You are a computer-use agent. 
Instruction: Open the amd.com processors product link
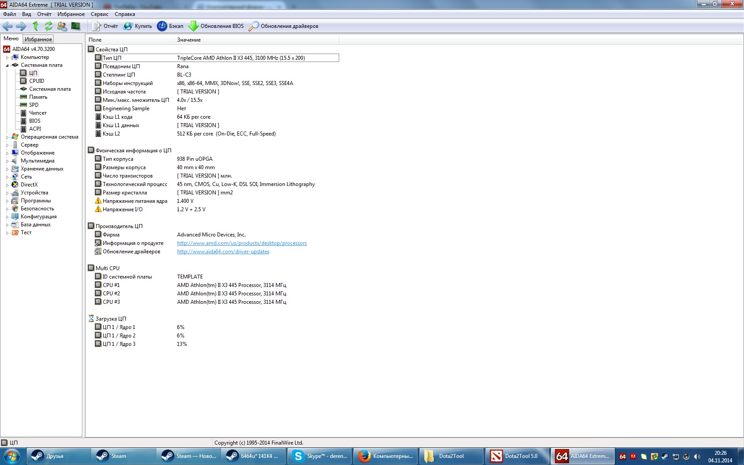coord(242,243)
